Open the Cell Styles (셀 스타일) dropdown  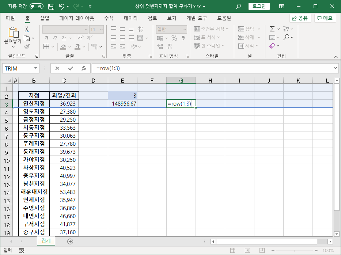pos(209,46)
